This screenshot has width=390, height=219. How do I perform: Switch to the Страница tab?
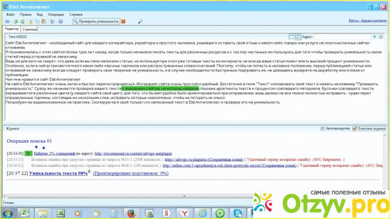click(29, 29)
